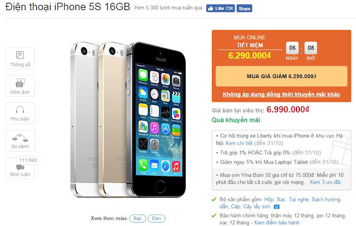Click the Facebook Share button
The width and height of the screenshot is (356, 226).
tap(244, 8)
